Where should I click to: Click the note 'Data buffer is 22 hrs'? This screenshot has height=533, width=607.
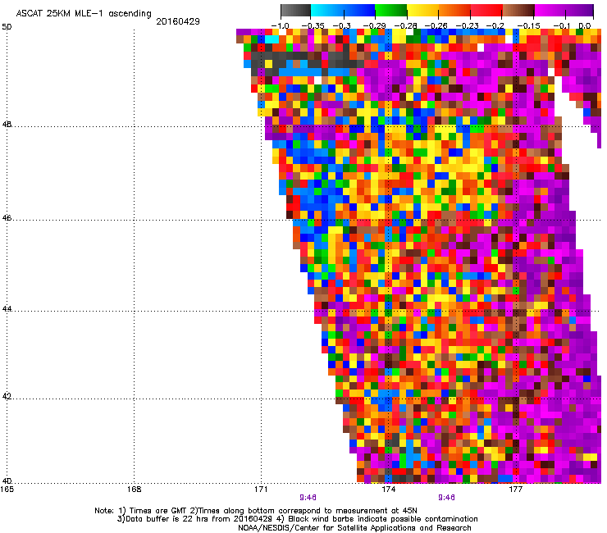click(166, 519)
